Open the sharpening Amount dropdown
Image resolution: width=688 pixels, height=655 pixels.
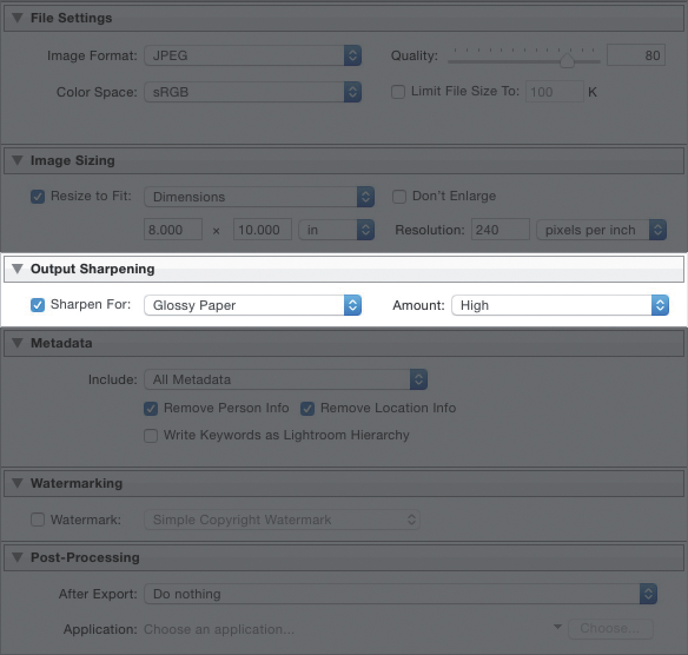[x=560, y=306]
